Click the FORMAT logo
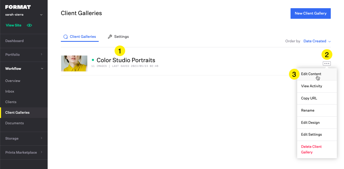Viewport: 344px width, 169px height. [18, 7]
